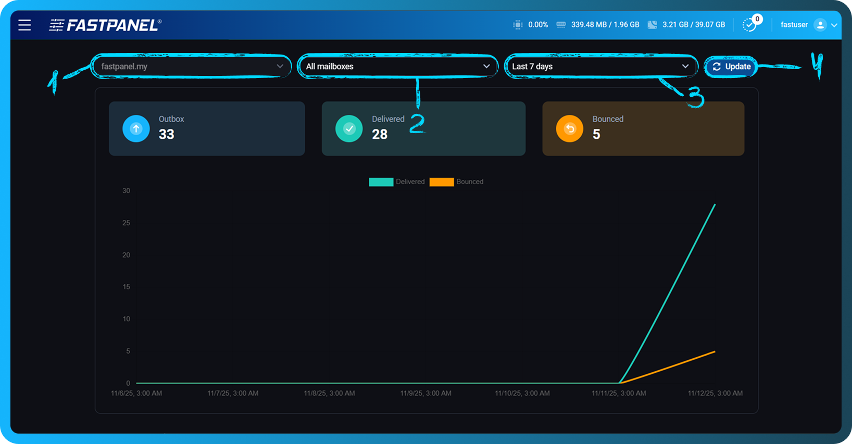The width and height of the screenshot is (852, 444).
Task: Click the teal Delivered line peak on chart
Action: coord(714,205)
